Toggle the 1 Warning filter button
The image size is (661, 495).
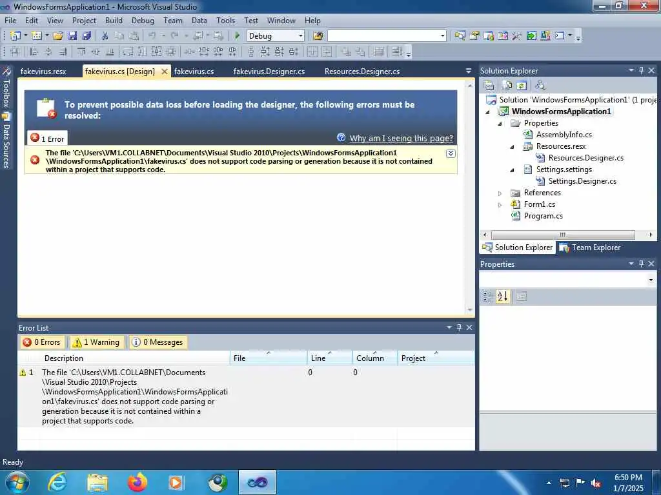[x=97, y=342]
